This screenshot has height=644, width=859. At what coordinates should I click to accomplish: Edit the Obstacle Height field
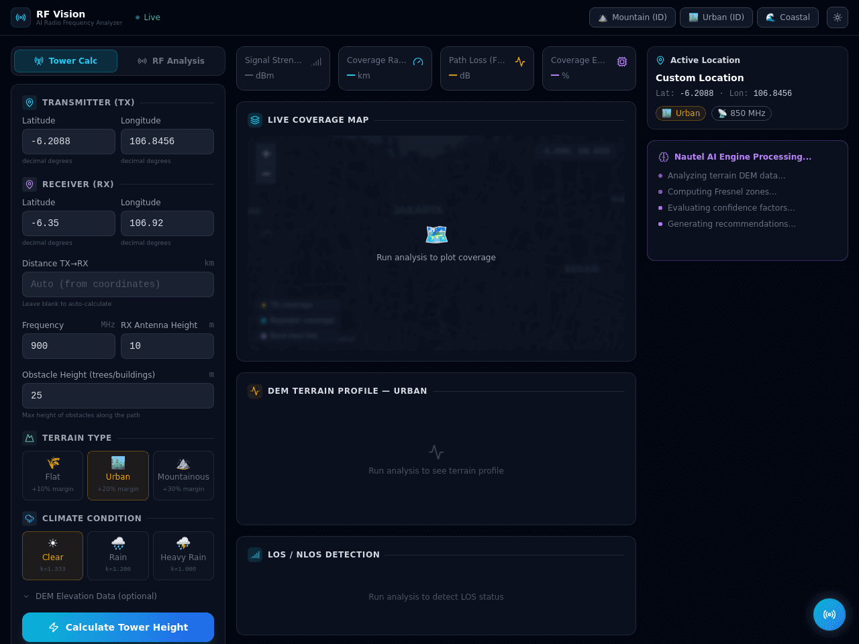[x=118, y=396]
